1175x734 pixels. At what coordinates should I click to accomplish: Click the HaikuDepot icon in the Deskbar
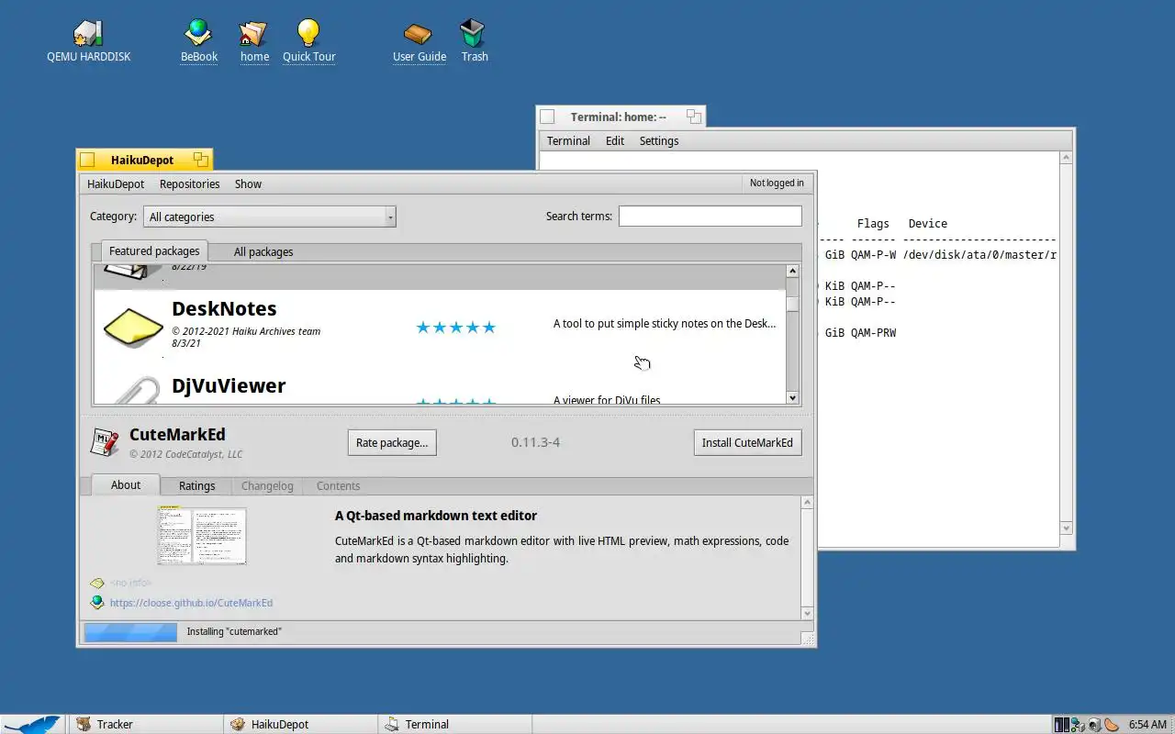click(x=238, y=724)
